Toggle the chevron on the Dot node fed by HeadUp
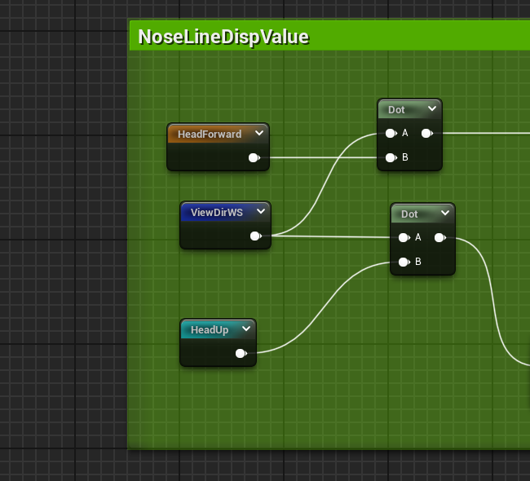Viewport: 530px width, 481px height. click(x=445, y=214)
